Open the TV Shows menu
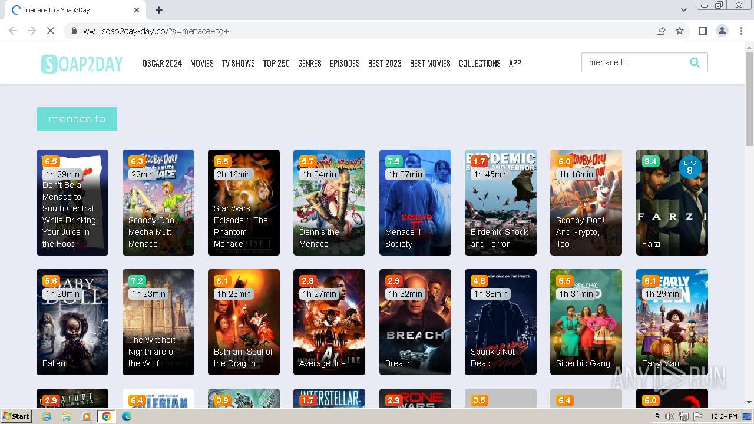Screen dimensions: 754x424 coord(239,63)
